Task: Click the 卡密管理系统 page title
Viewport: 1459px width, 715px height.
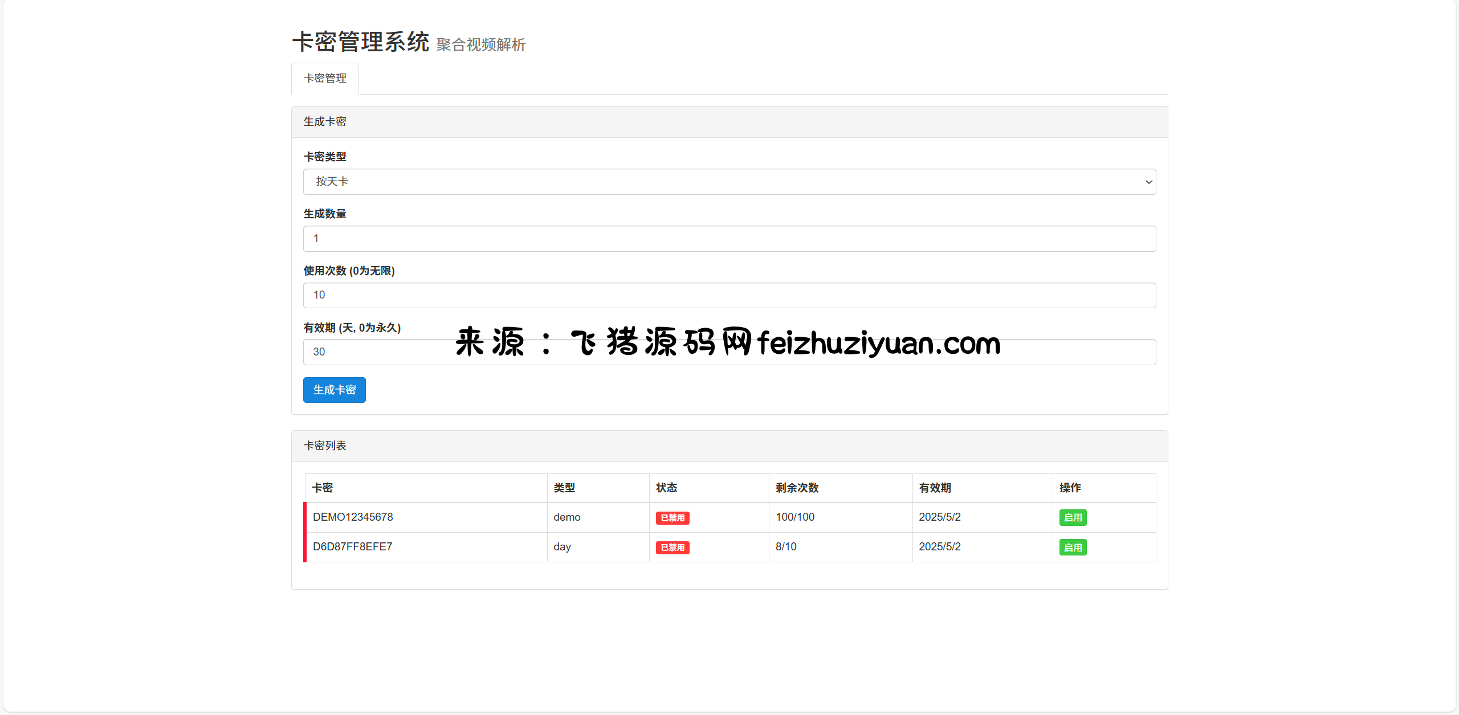Action: (x=361, y=42)
